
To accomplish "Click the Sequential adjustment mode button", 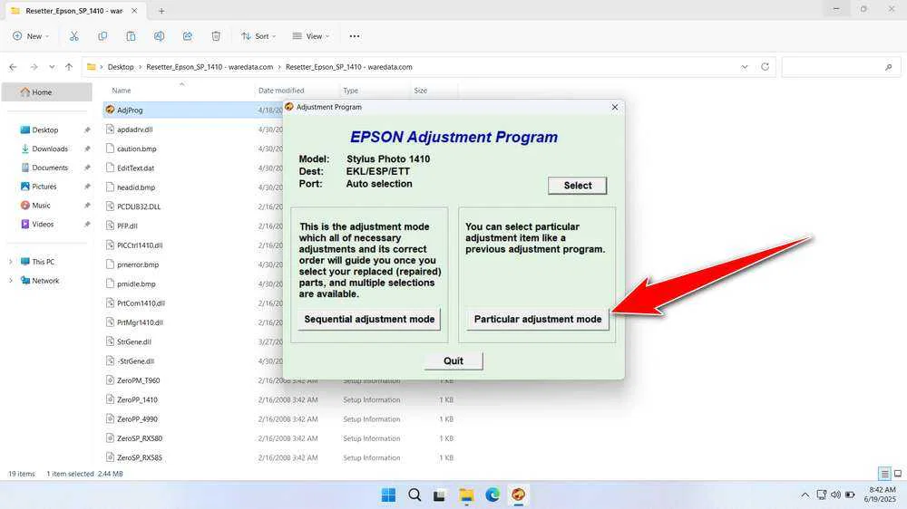I will (x=369, y=319).
